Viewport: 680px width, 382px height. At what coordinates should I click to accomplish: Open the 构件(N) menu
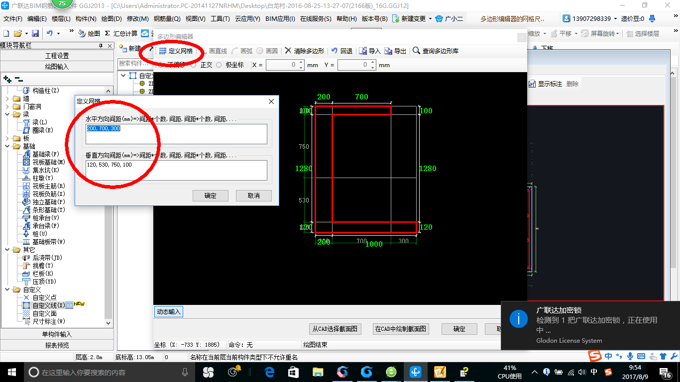click(86, 19)
